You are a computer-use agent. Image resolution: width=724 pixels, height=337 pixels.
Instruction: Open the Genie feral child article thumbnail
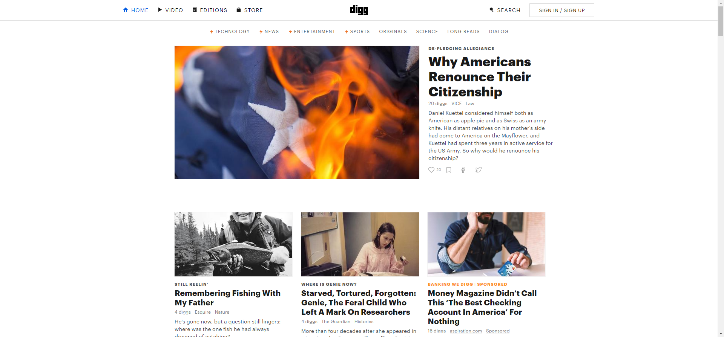[360, 244]
